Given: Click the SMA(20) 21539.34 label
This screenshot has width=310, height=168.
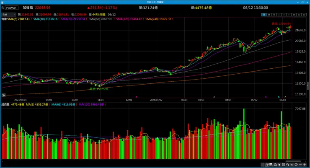Looking at the screenshot, I should tap(73, 19).
